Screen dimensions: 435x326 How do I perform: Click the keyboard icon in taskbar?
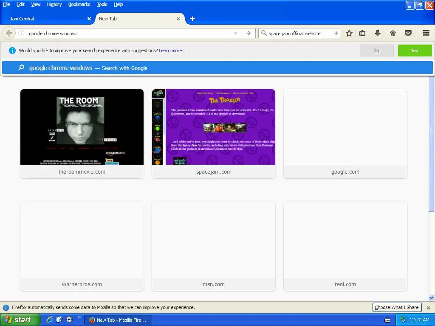[387, 320]
